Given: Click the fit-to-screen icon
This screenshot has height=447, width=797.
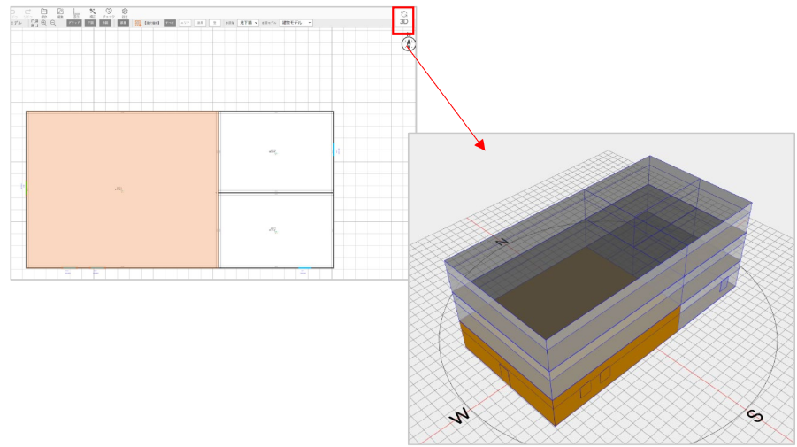Looking at the screenshot, I should (x=34, y=23).
